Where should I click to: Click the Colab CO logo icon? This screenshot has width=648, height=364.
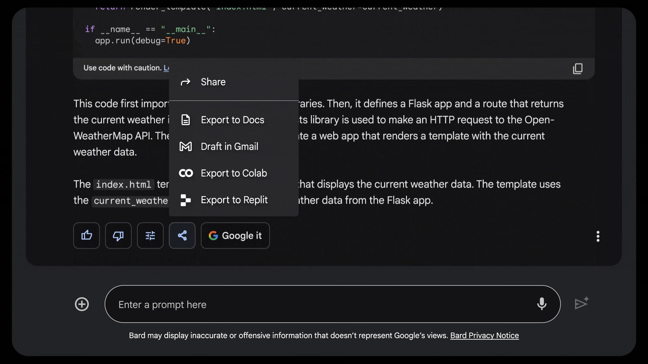[186, 173]
